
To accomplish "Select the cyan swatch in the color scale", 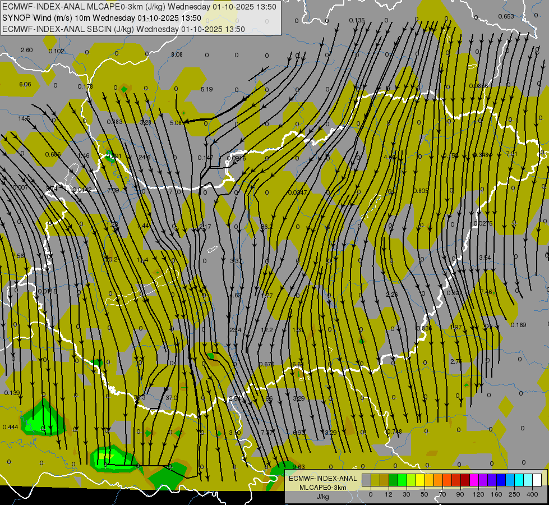I will click(519, 480).
